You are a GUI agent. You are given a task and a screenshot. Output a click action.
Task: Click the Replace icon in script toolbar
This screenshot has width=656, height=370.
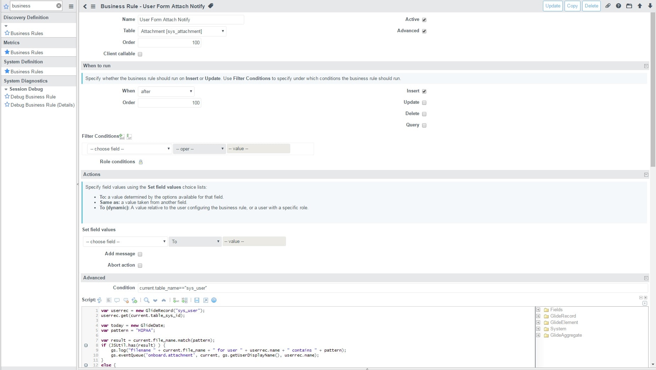(x=176, y=300)
